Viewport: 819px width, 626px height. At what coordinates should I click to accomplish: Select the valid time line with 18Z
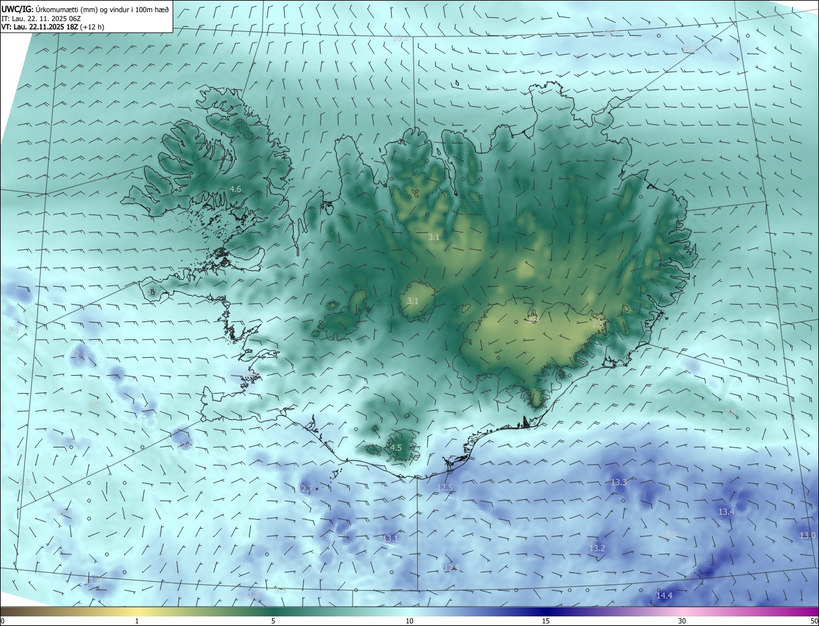pyautogui.click(x=53, y=27)
